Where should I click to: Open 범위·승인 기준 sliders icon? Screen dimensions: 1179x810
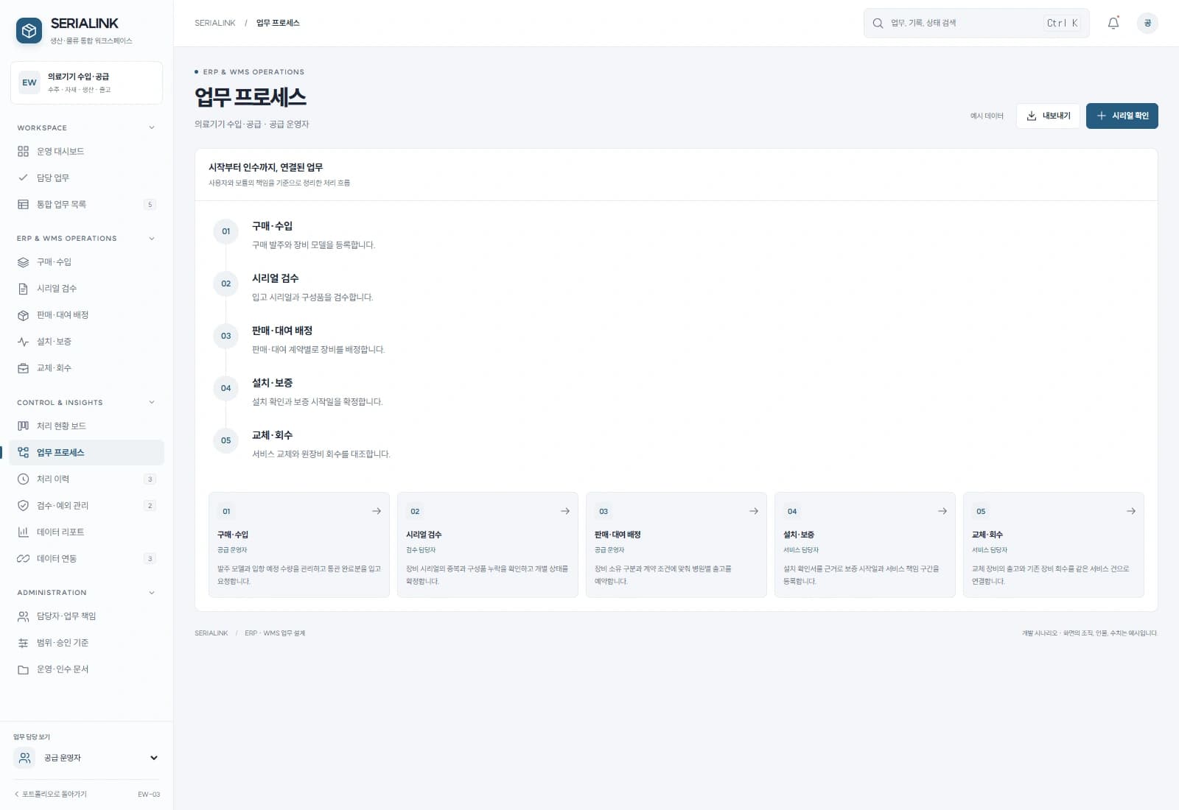(23, 642)
